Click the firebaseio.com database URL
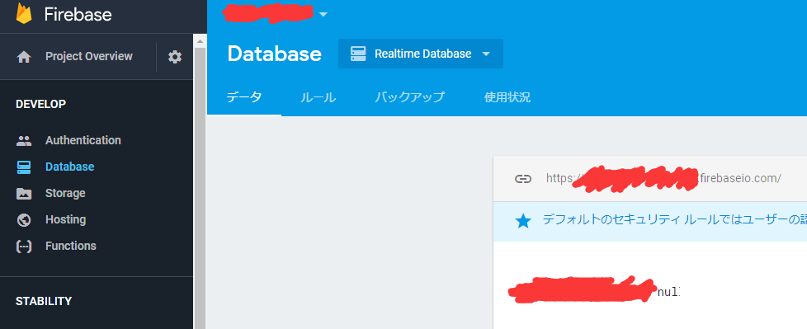The height and width of the screenshot is (329, 807). tap(663, 178)
